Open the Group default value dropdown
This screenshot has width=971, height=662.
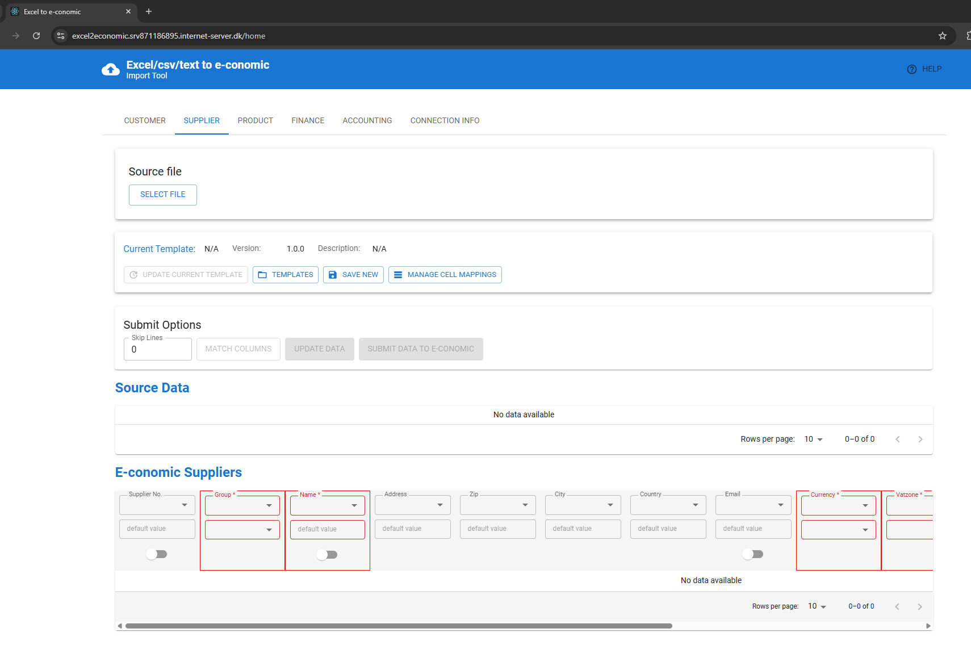pos(242,530)
